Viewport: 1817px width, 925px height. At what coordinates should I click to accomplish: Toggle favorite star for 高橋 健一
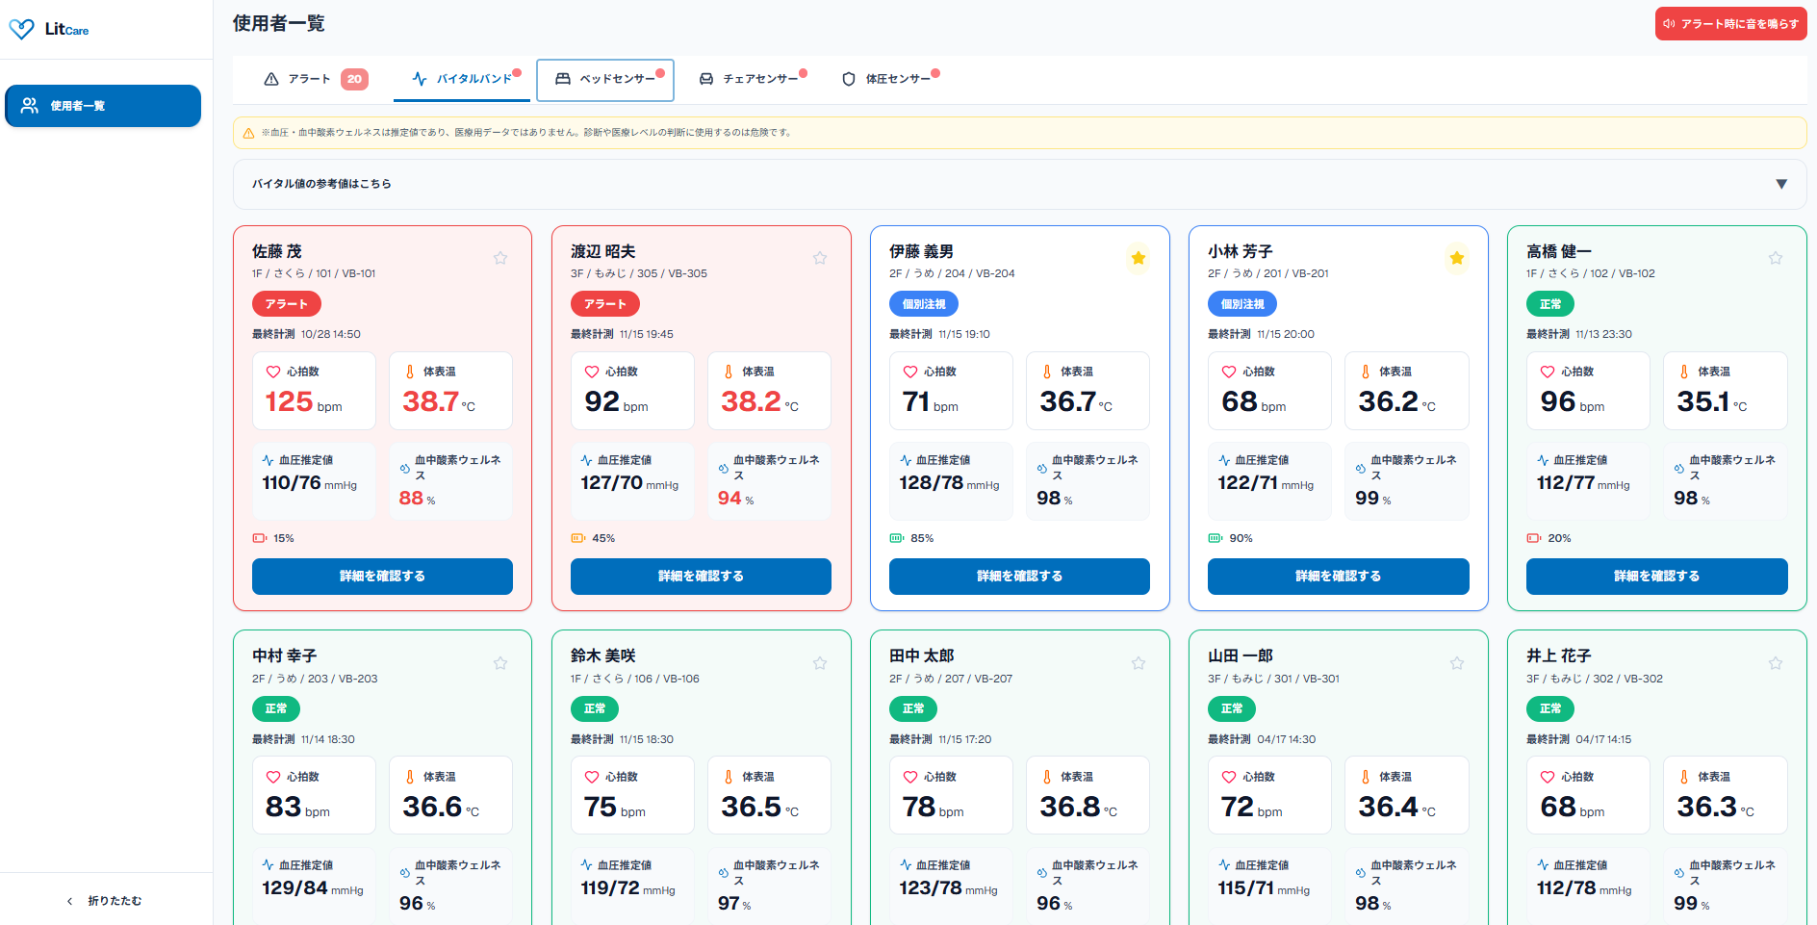tap(1776, 258)
